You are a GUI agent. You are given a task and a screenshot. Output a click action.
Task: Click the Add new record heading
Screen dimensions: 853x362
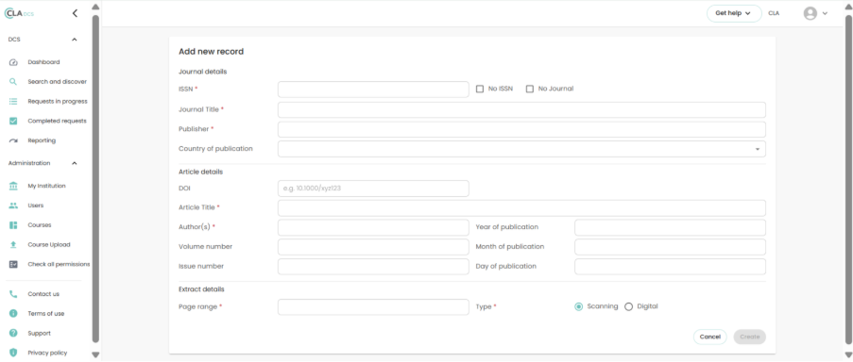211,52
